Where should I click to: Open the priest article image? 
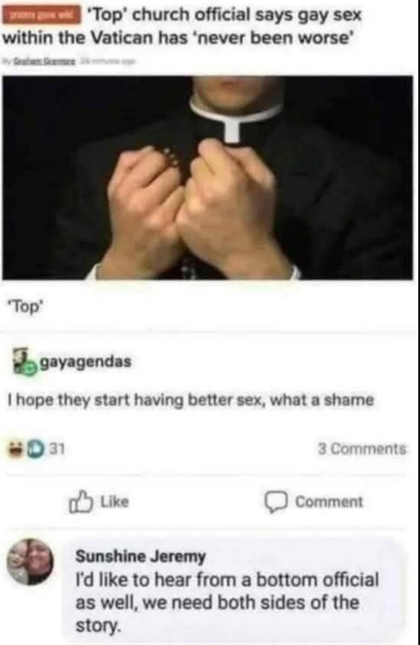click(207, 178)
